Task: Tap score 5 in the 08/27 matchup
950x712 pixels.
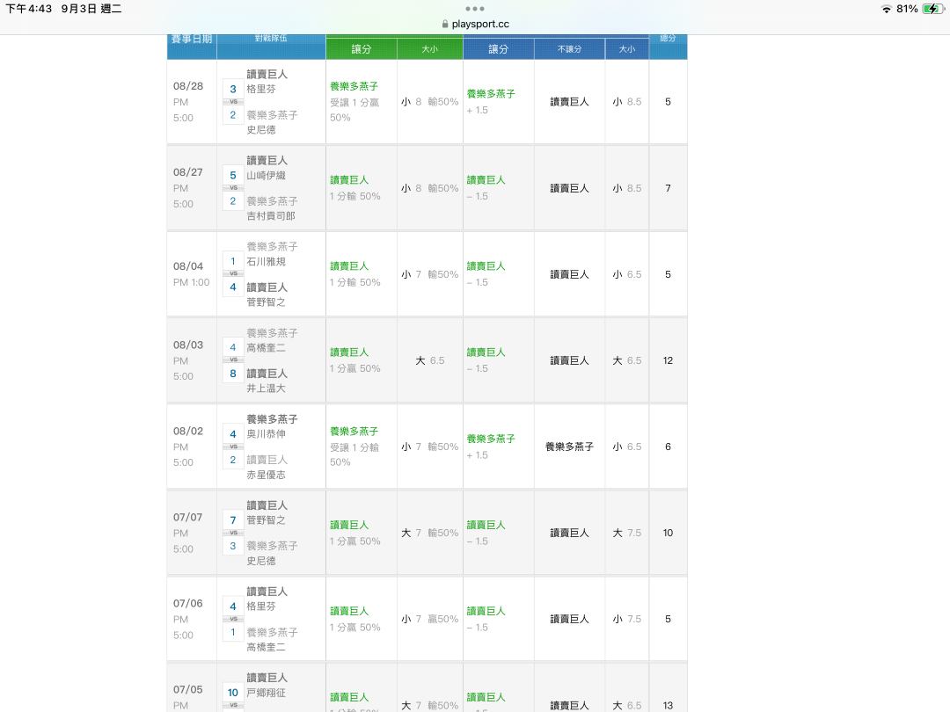Action: (233, 176)
